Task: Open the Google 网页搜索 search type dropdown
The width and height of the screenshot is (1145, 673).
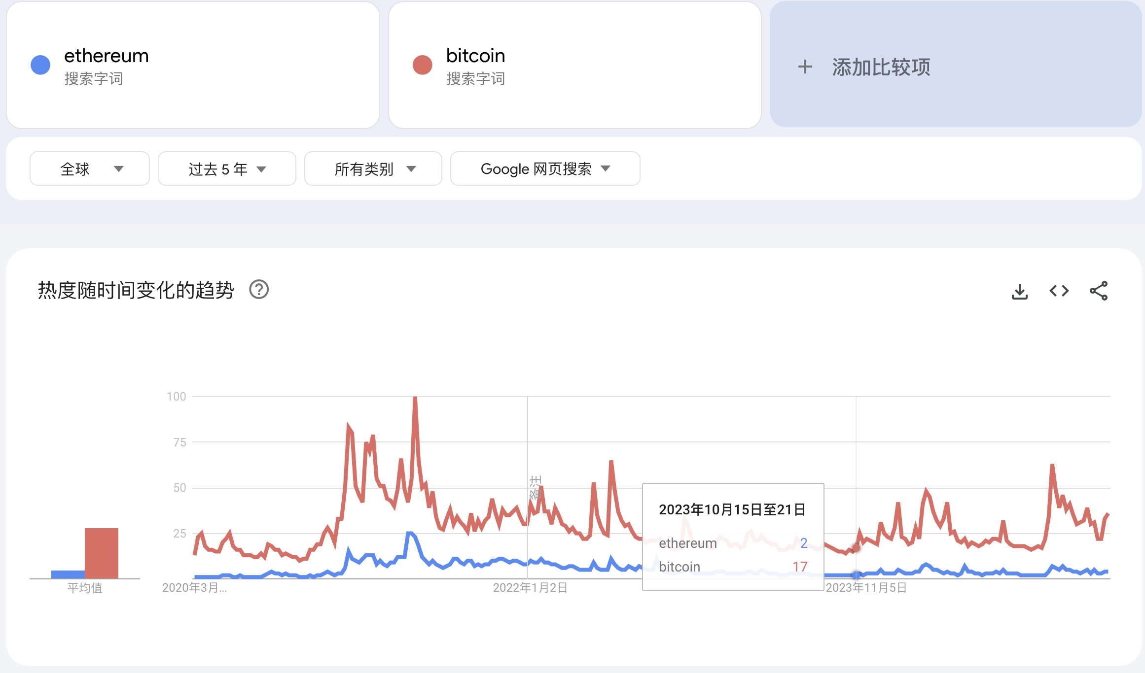Action: click(x=545, y=169)
